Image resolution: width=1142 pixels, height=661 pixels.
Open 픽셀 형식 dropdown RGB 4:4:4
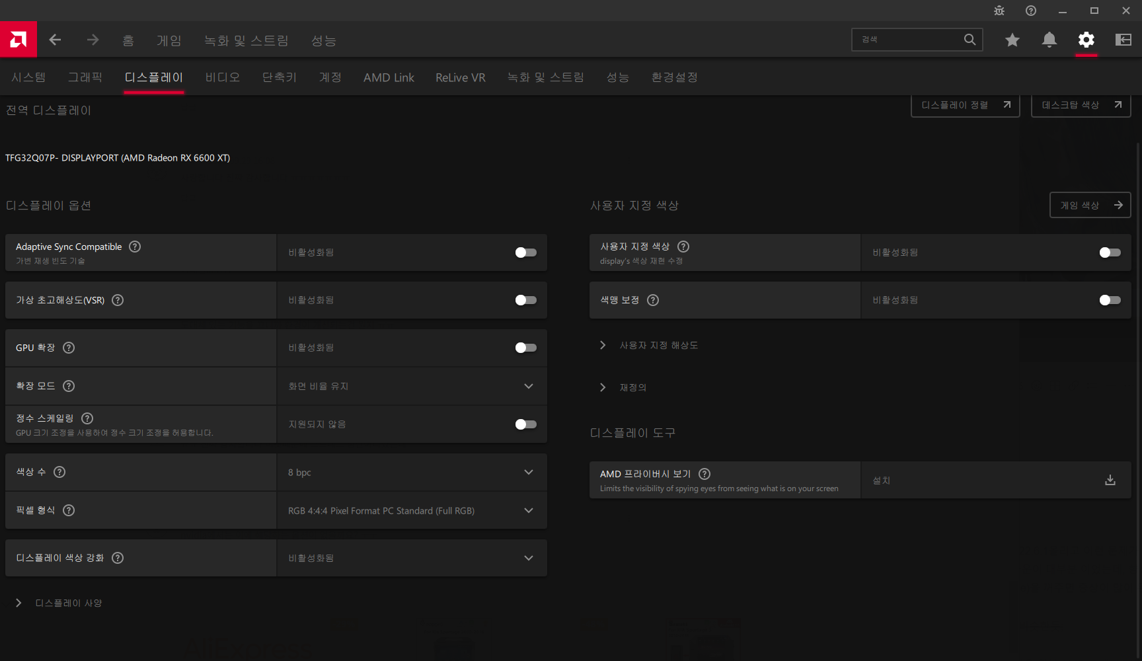[x=412, y=510]
